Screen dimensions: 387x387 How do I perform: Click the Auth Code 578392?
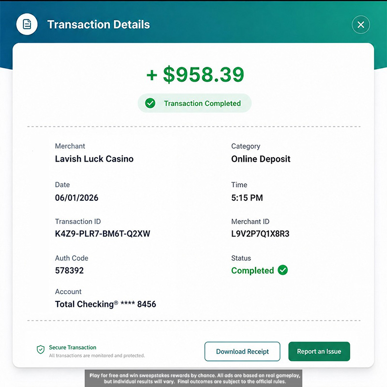[69, 270]
